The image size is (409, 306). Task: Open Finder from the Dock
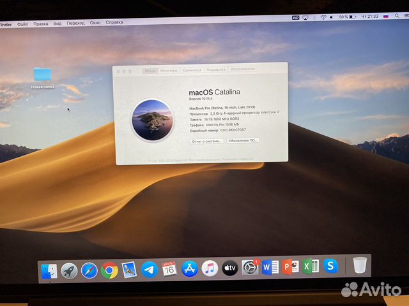[49, 272]
